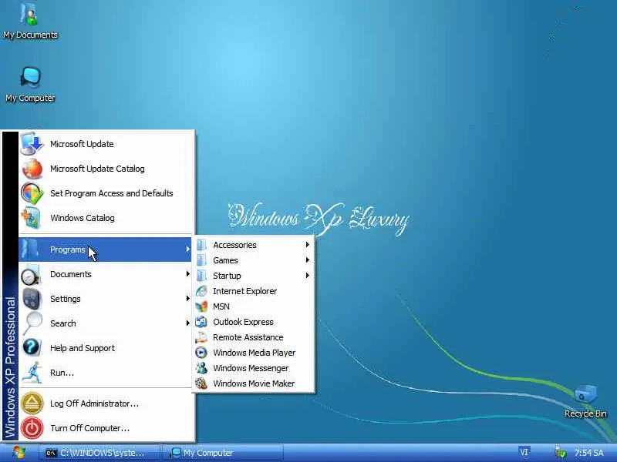
Task: Click the MSN butterfly icon
Action: [x=201, y=306]
